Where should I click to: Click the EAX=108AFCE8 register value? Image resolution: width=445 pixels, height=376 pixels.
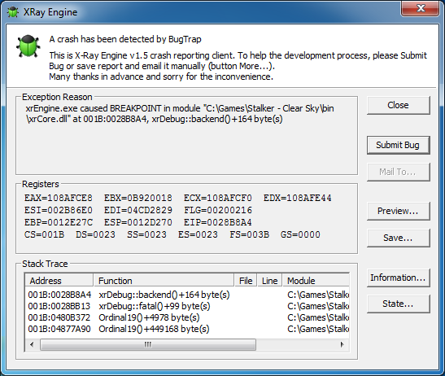point(59,198)
